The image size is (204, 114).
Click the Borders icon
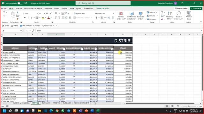click(37, 18)
